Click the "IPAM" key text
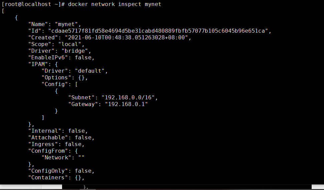The height and width of the screenshot is (190, 324). (38, 64)
